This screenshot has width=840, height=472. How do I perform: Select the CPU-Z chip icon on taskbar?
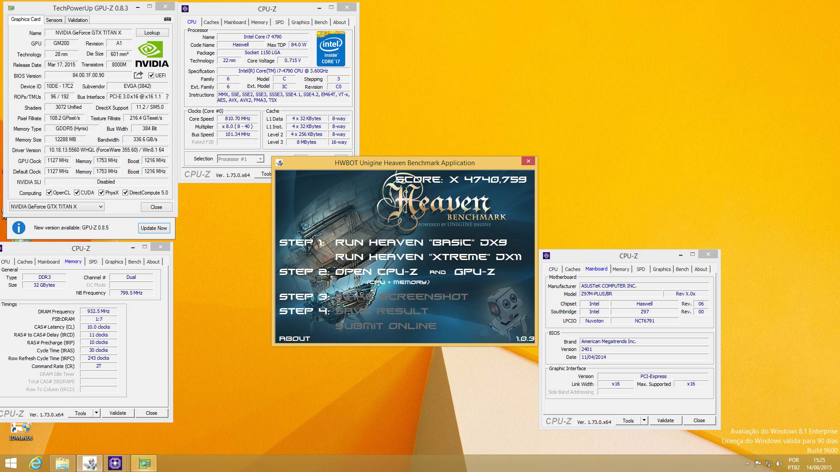point(115,463)
